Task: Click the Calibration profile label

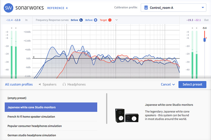Action: [x=126, y=8]
